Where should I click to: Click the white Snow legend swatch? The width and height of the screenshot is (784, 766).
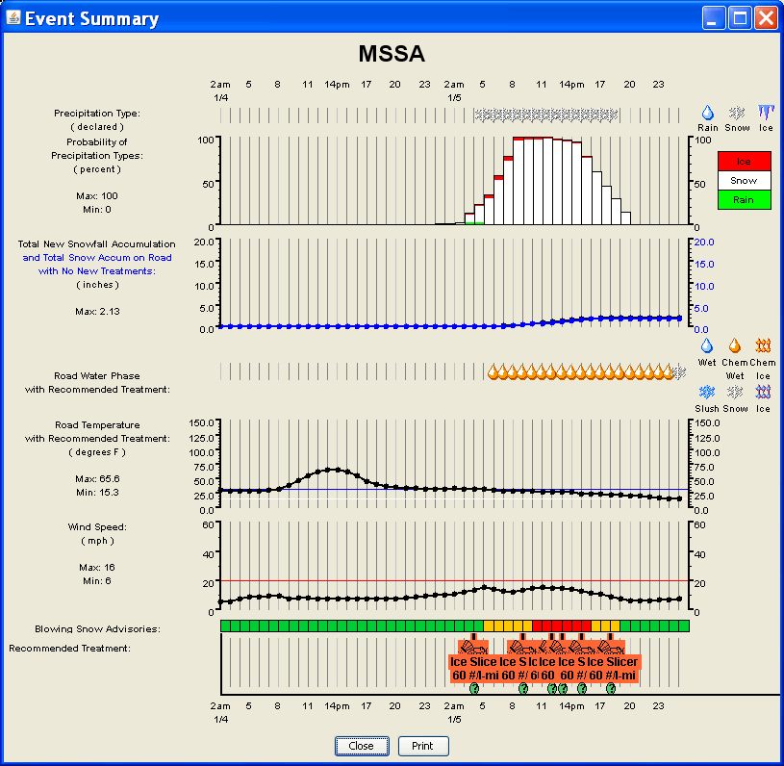[x=744, y=180]
